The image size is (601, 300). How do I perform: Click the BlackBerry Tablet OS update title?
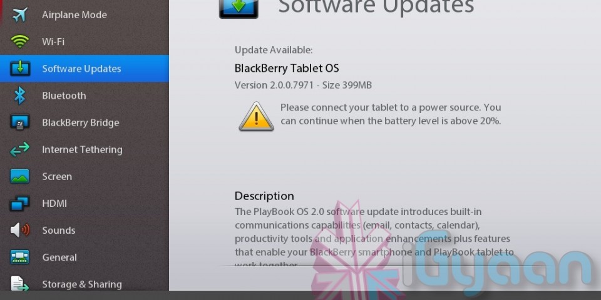click(x=287, y=69)
